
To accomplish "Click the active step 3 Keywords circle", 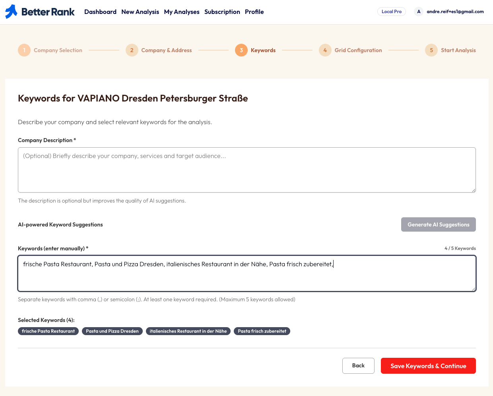I will point(241,50).
